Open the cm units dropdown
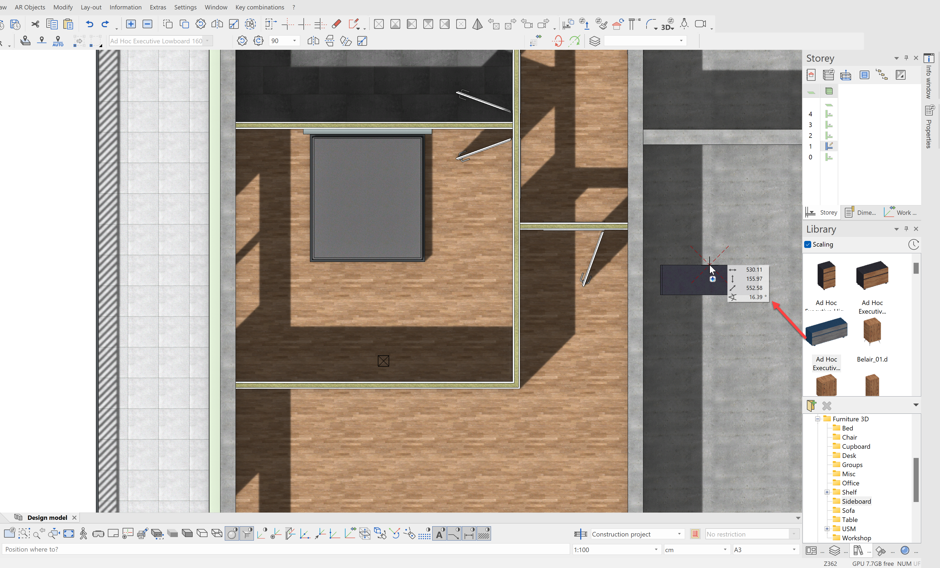Image resolution: width=940 pixels, height=568 pixels. pos(725,549)
